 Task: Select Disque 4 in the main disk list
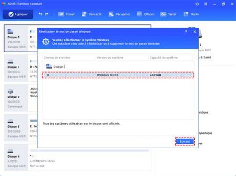(16, 157)
